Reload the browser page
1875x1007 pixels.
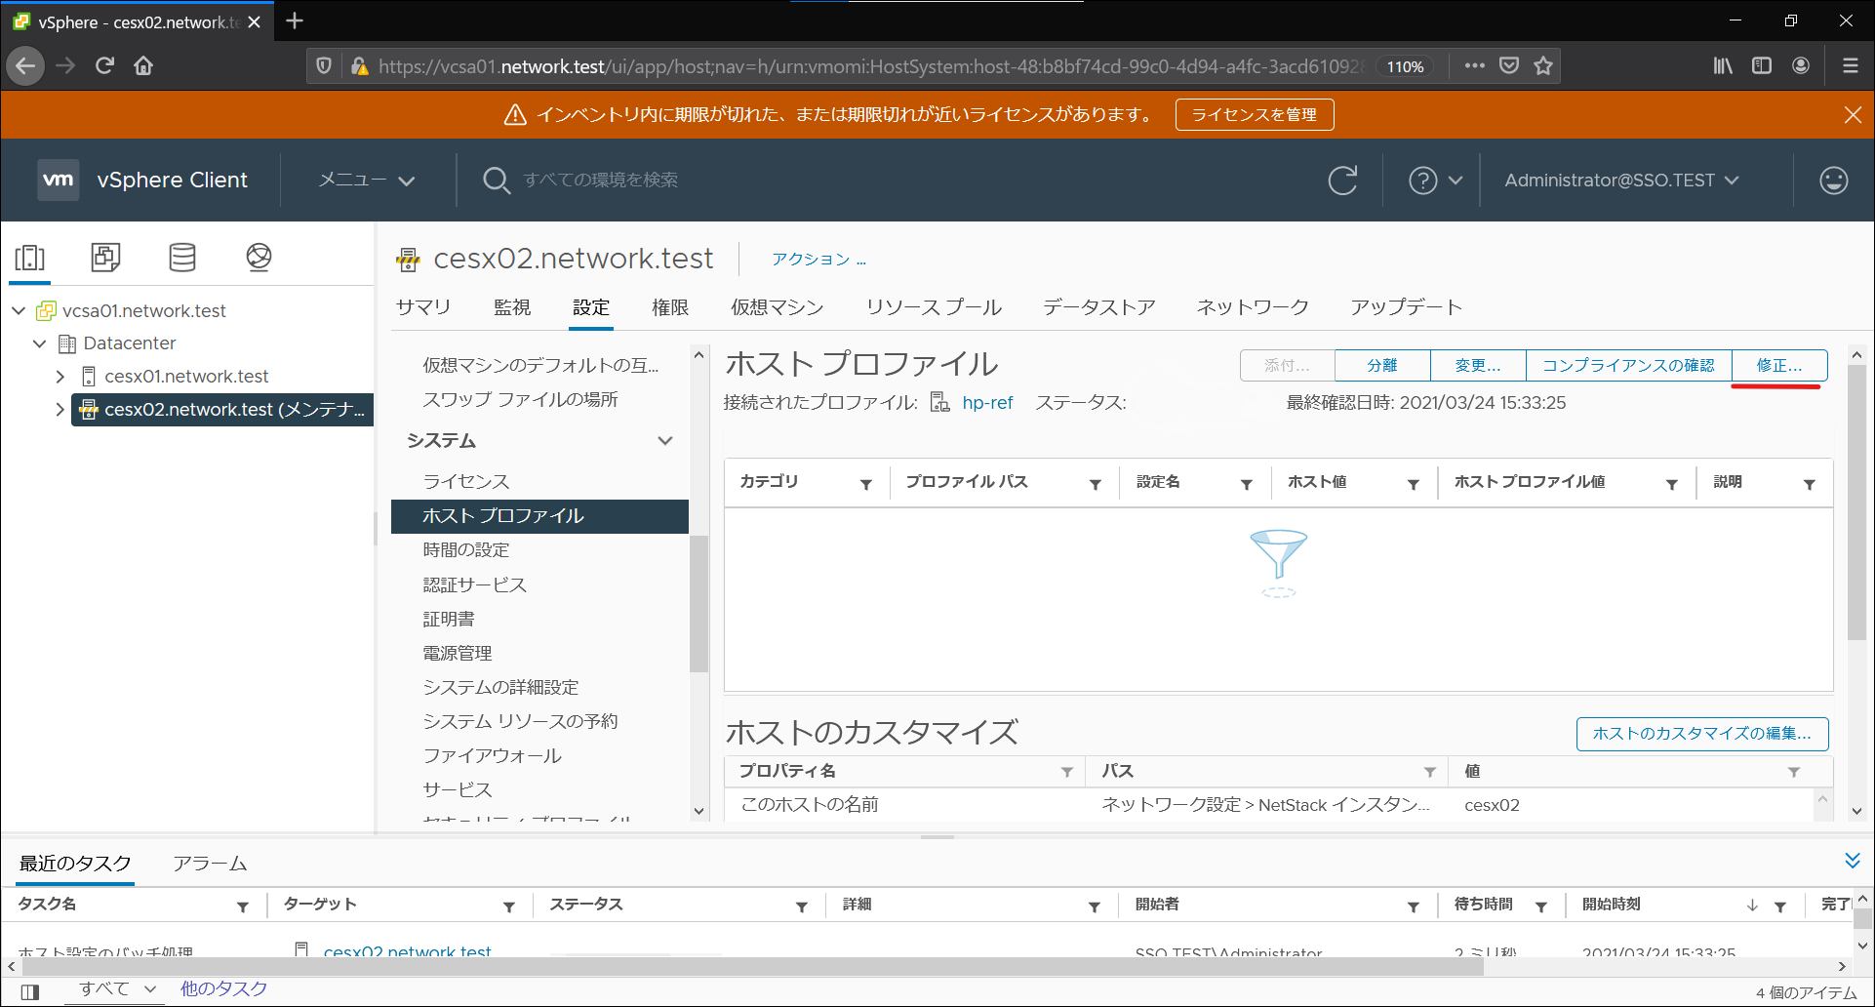click(104, 65)
